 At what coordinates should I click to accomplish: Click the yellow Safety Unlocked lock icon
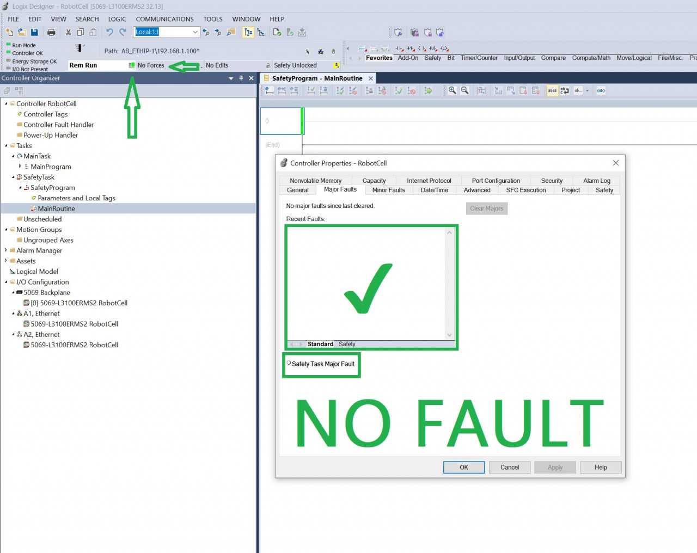pyautogui.click(x=337, y=65)
